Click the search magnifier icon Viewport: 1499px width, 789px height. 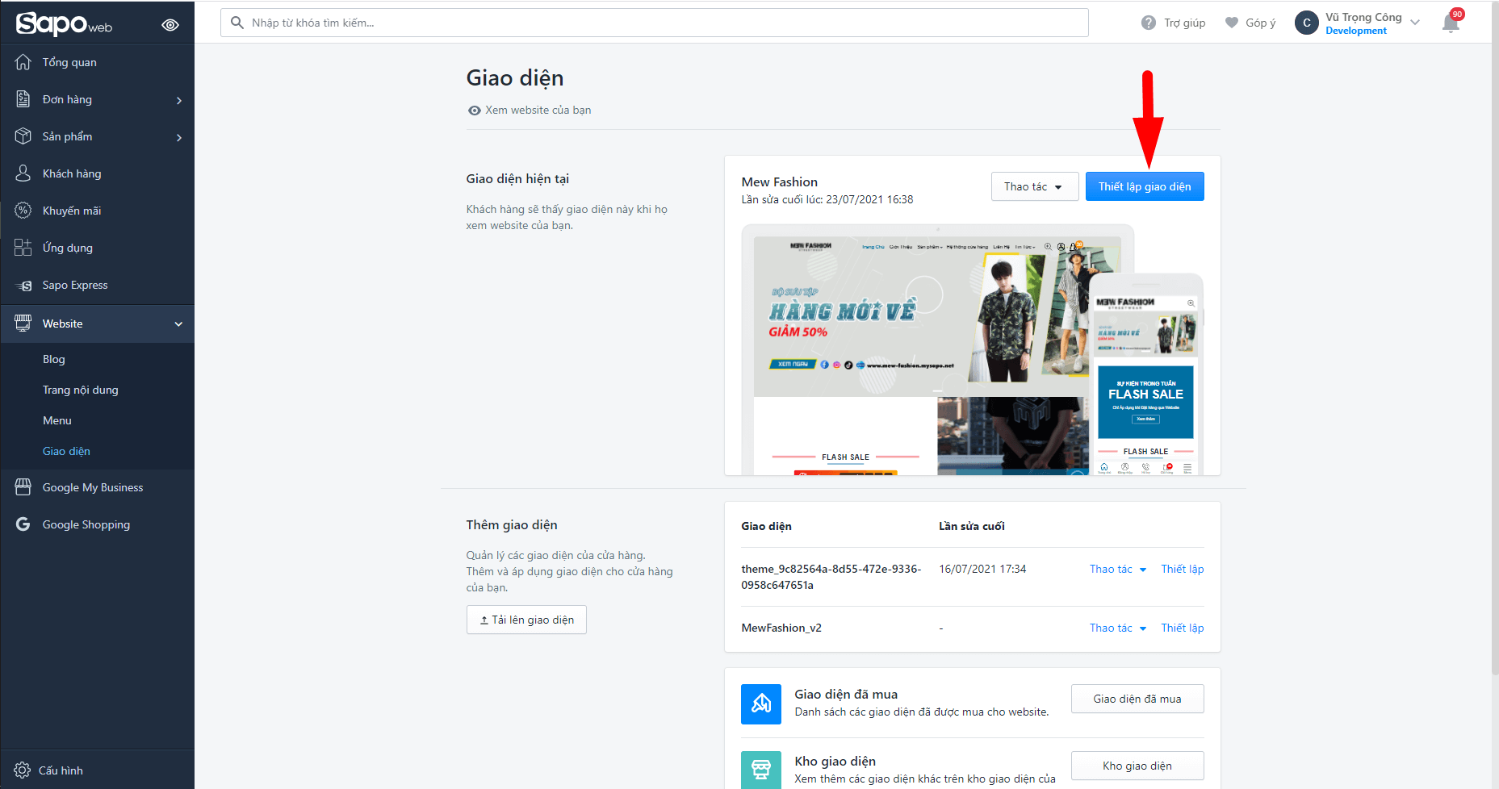[237, 23]
